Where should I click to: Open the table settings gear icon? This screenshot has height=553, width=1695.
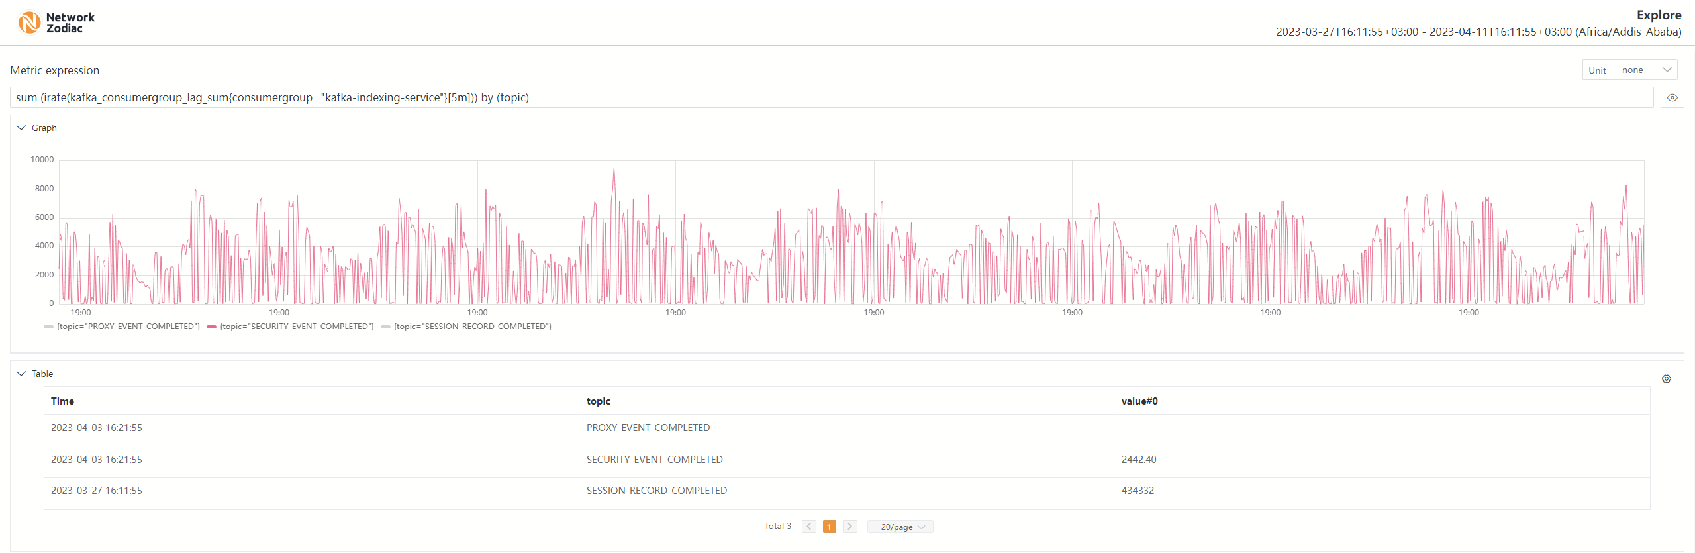pos(1667,379)
